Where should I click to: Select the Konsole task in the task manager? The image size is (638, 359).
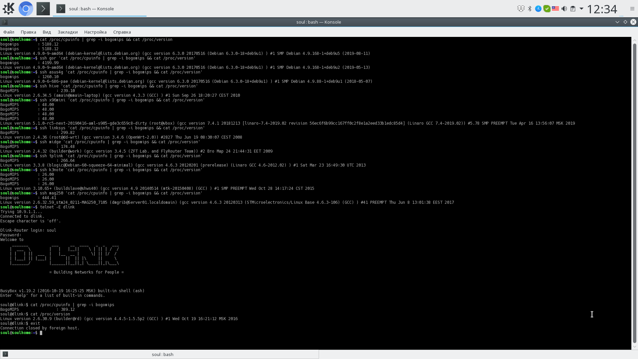point(100,9)
